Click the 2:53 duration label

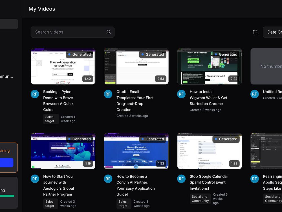point(161,79)
